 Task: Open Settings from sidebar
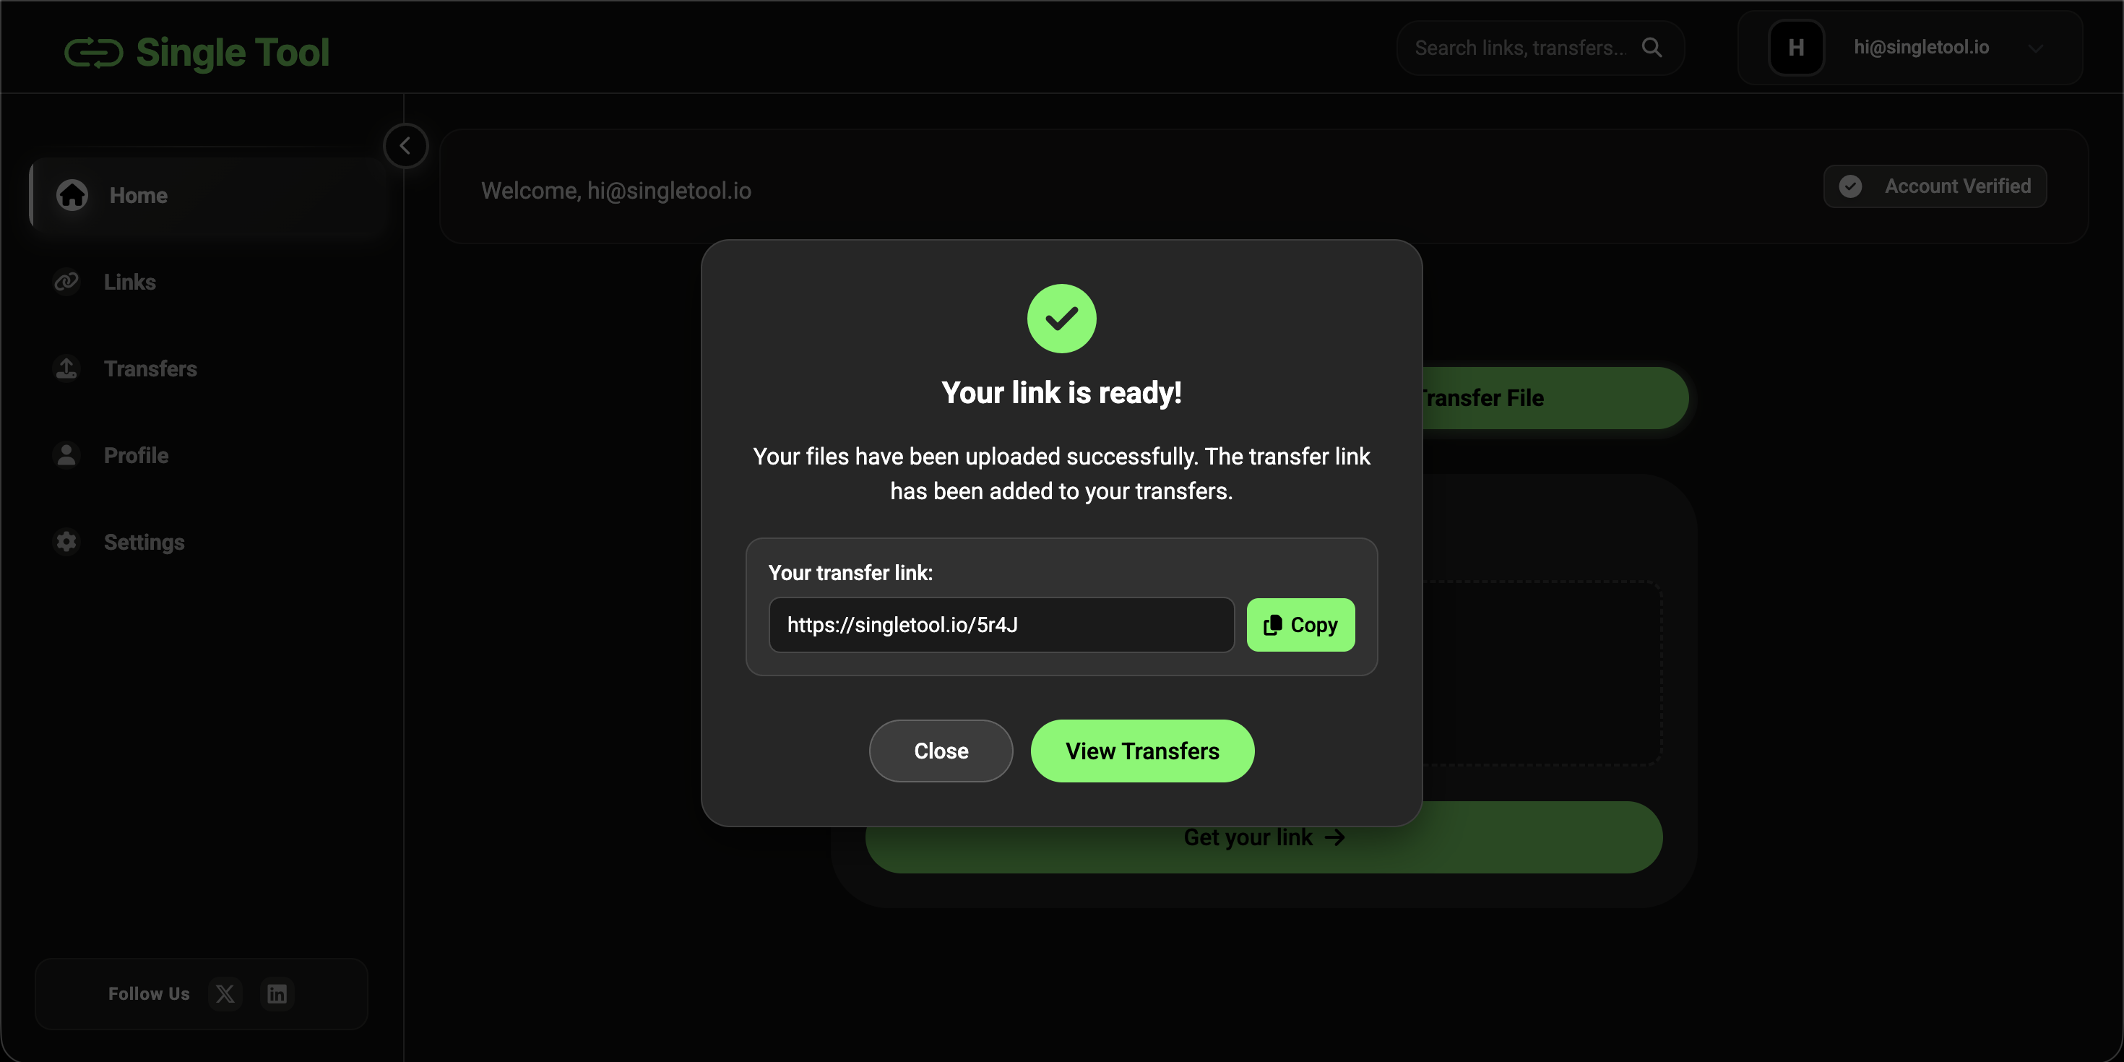[x=144, y=542]
